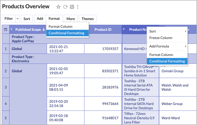Expand the Sort submenu in context menu
197x125 pixels.
click(x=185, y=31)
